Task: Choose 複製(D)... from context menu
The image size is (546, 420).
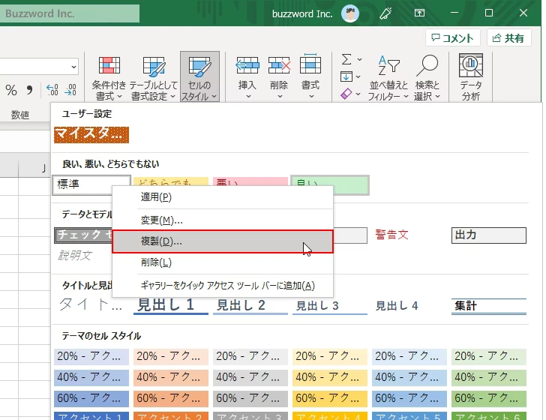Action: pyautogui.click(x=223, y=241)
